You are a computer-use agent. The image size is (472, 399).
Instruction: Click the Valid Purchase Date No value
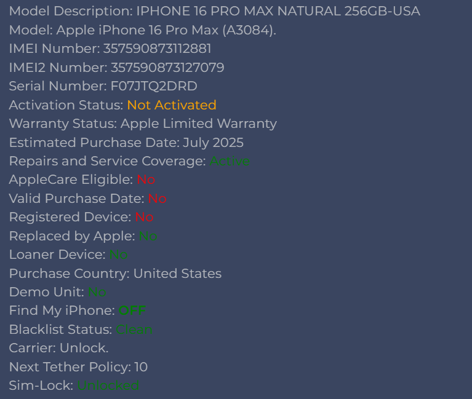coord(157,199)
